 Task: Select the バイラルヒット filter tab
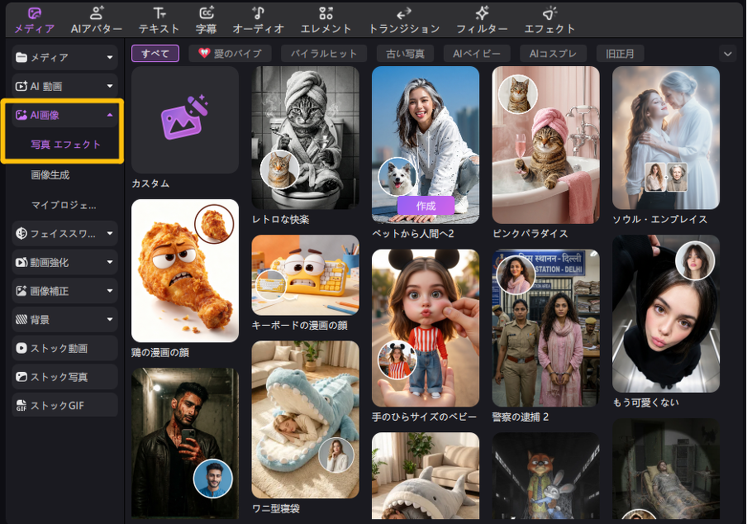[324, 54]
